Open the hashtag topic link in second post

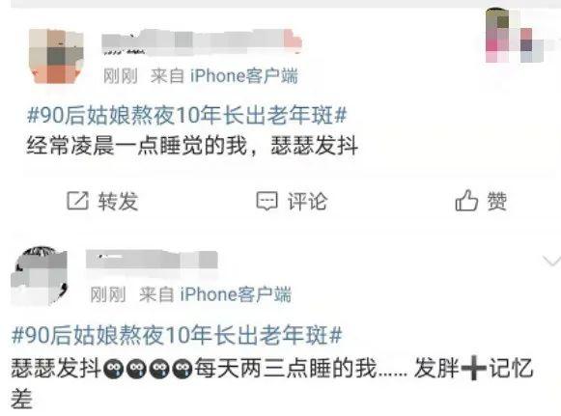click(x=177, y=335)
